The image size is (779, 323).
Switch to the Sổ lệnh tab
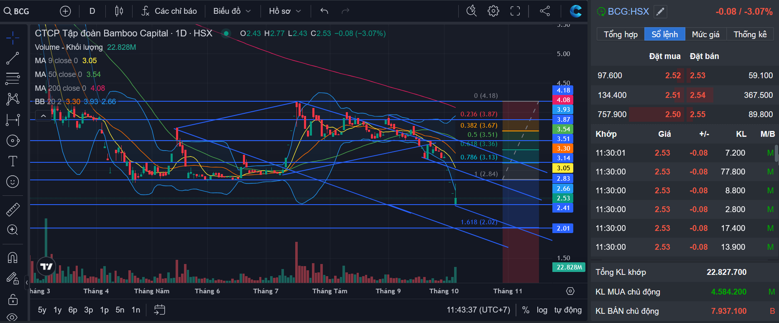pos(664,34)
